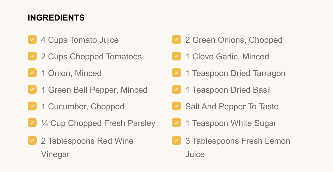Click the 1 Cucumber, Chopped label
Viewport: 333px width, 172px height.
click(82, 107)
